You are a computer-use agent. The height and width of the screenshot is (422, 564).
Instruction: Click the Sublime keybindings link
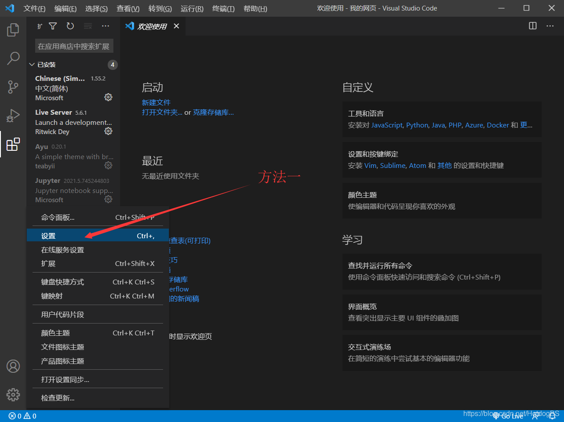(393, 165)
